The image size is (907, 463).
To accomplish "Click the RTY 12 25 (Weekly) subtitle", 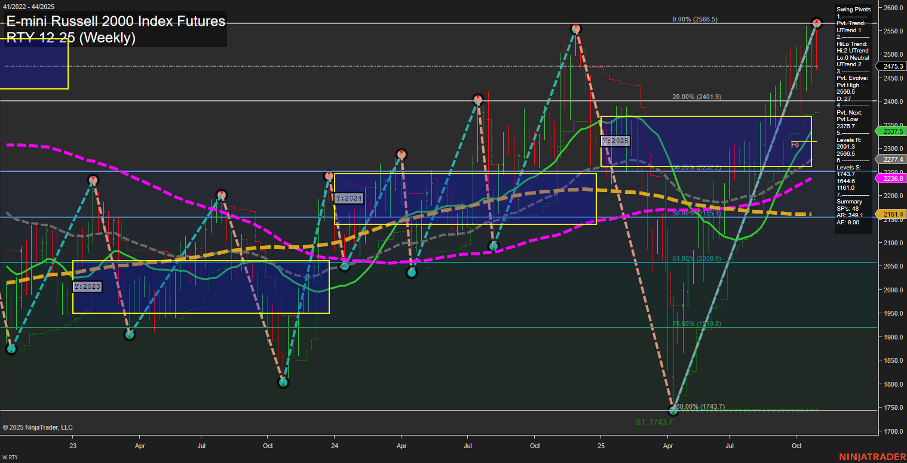I will [71, 38].
